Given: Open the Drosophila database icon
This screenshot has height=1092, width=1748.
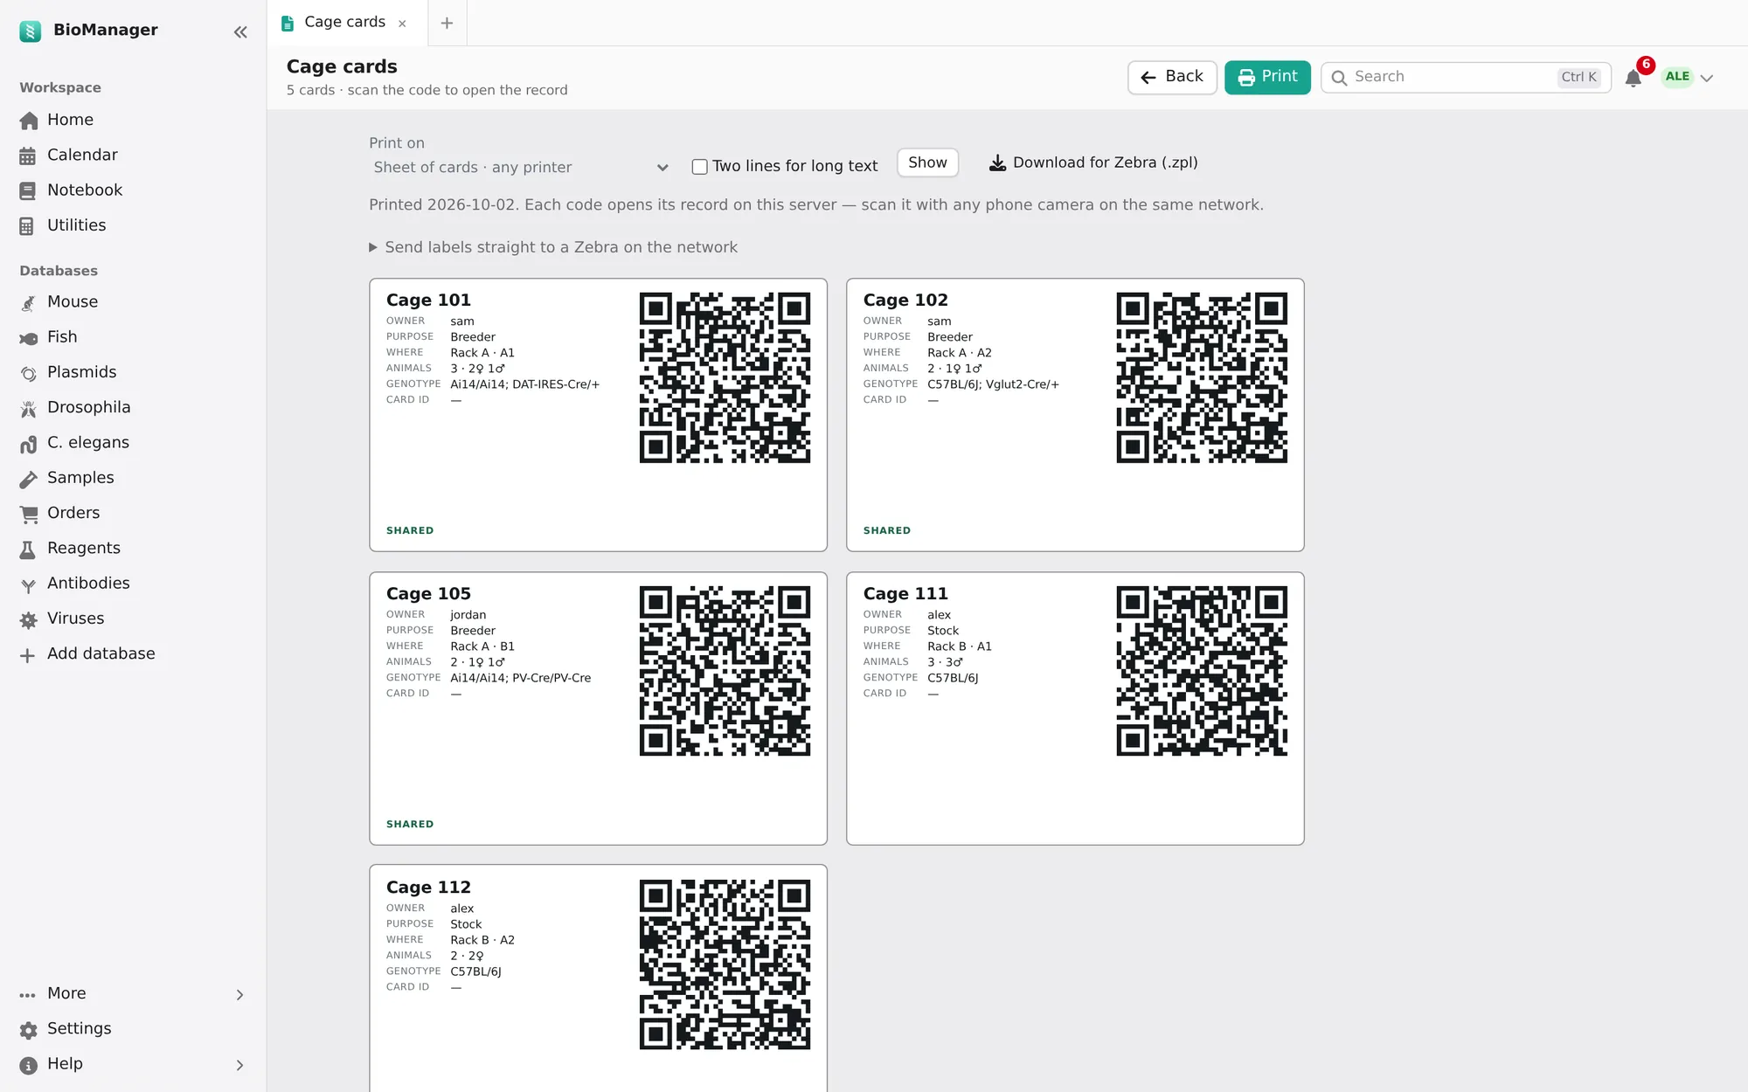Looking at the screenshot, I should [28, 408].
